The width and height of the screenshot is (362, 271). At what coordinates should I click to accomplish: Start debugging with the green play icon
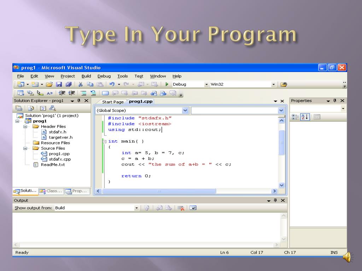point(167,84)
